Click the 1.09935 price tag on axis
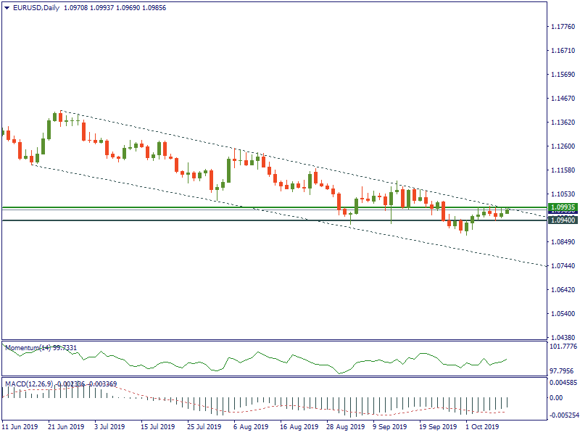The image size is (580, 435). (x=563, y=207)
